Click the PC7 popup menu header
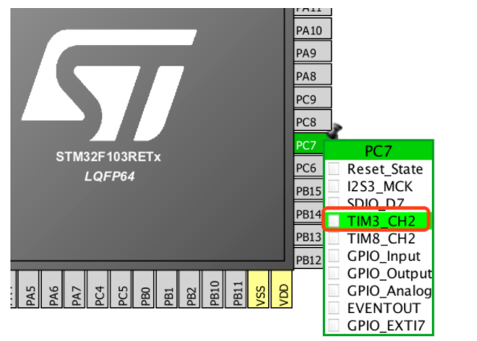This screenshot has height=341, width=477. 378,150
